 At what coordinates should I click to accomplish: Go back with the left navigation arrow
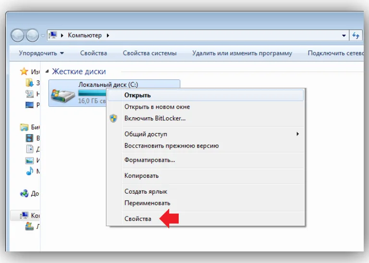pyautogui.click(x=17, y=35)
